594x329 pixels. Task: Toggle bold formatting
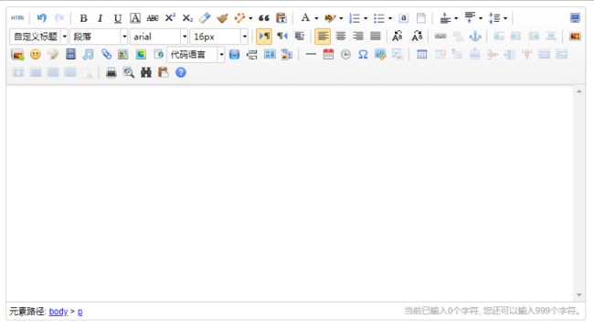tap(83, 17)
